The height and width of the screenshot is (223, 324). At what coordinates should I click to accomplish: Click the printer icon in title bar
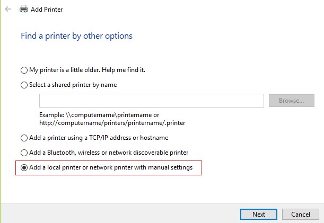click(24, 9)
